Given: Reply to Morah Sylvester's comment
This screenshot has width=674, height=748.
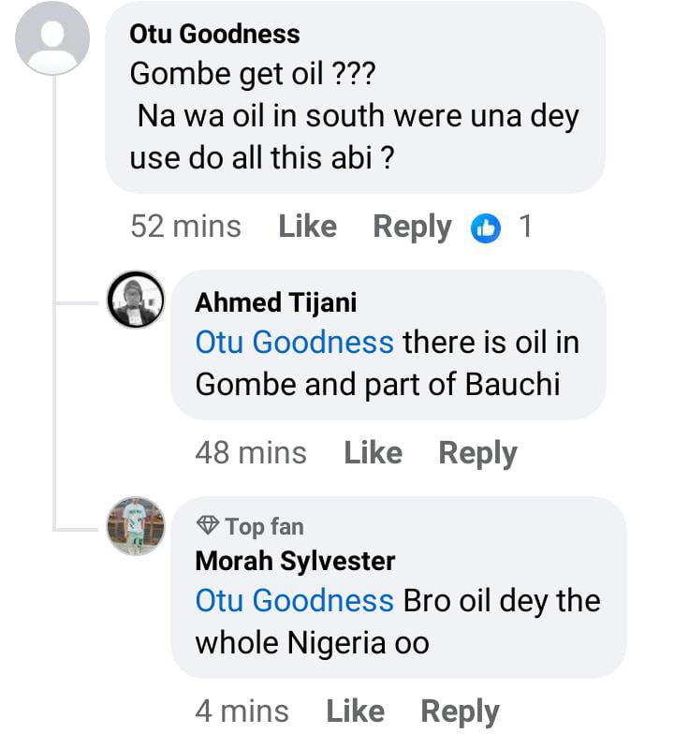Looking at the screenshot, I should pos(460,711).
